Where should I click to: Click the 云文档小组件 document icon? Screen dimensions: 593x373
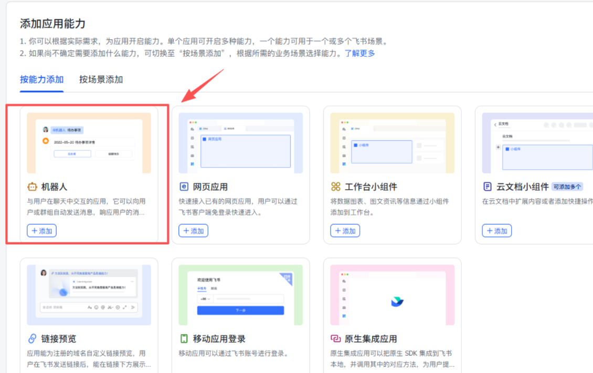488,187
